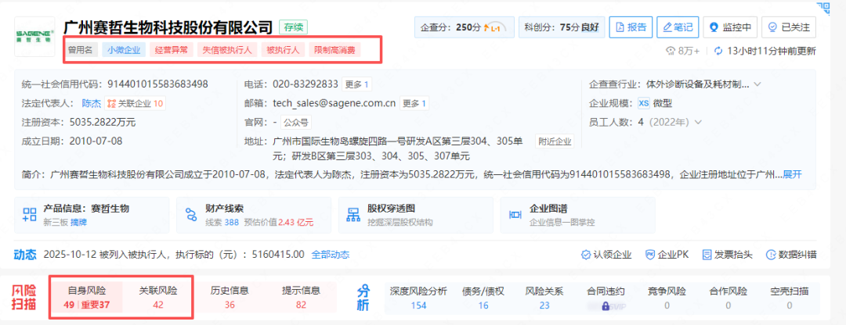Toggle the 监控中 monitoring button

pyautogui.click(x=729, y=27)
